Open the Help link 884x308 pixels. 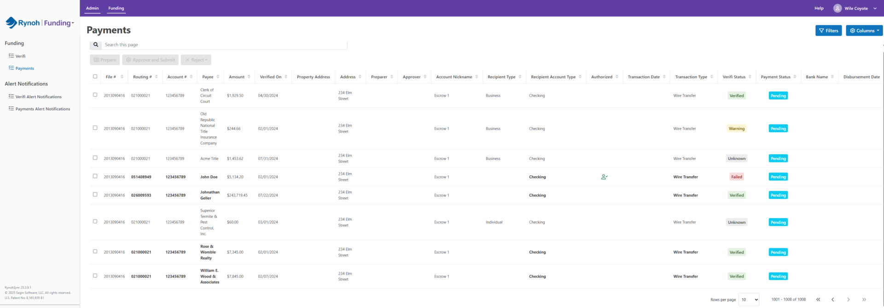[819, 8]
